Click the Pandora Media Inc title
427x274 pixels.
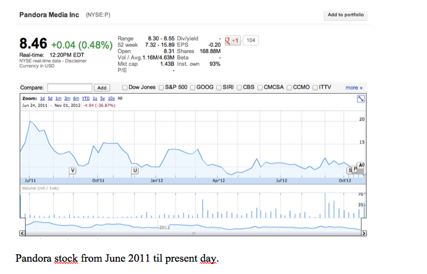(x=49, y=15)
